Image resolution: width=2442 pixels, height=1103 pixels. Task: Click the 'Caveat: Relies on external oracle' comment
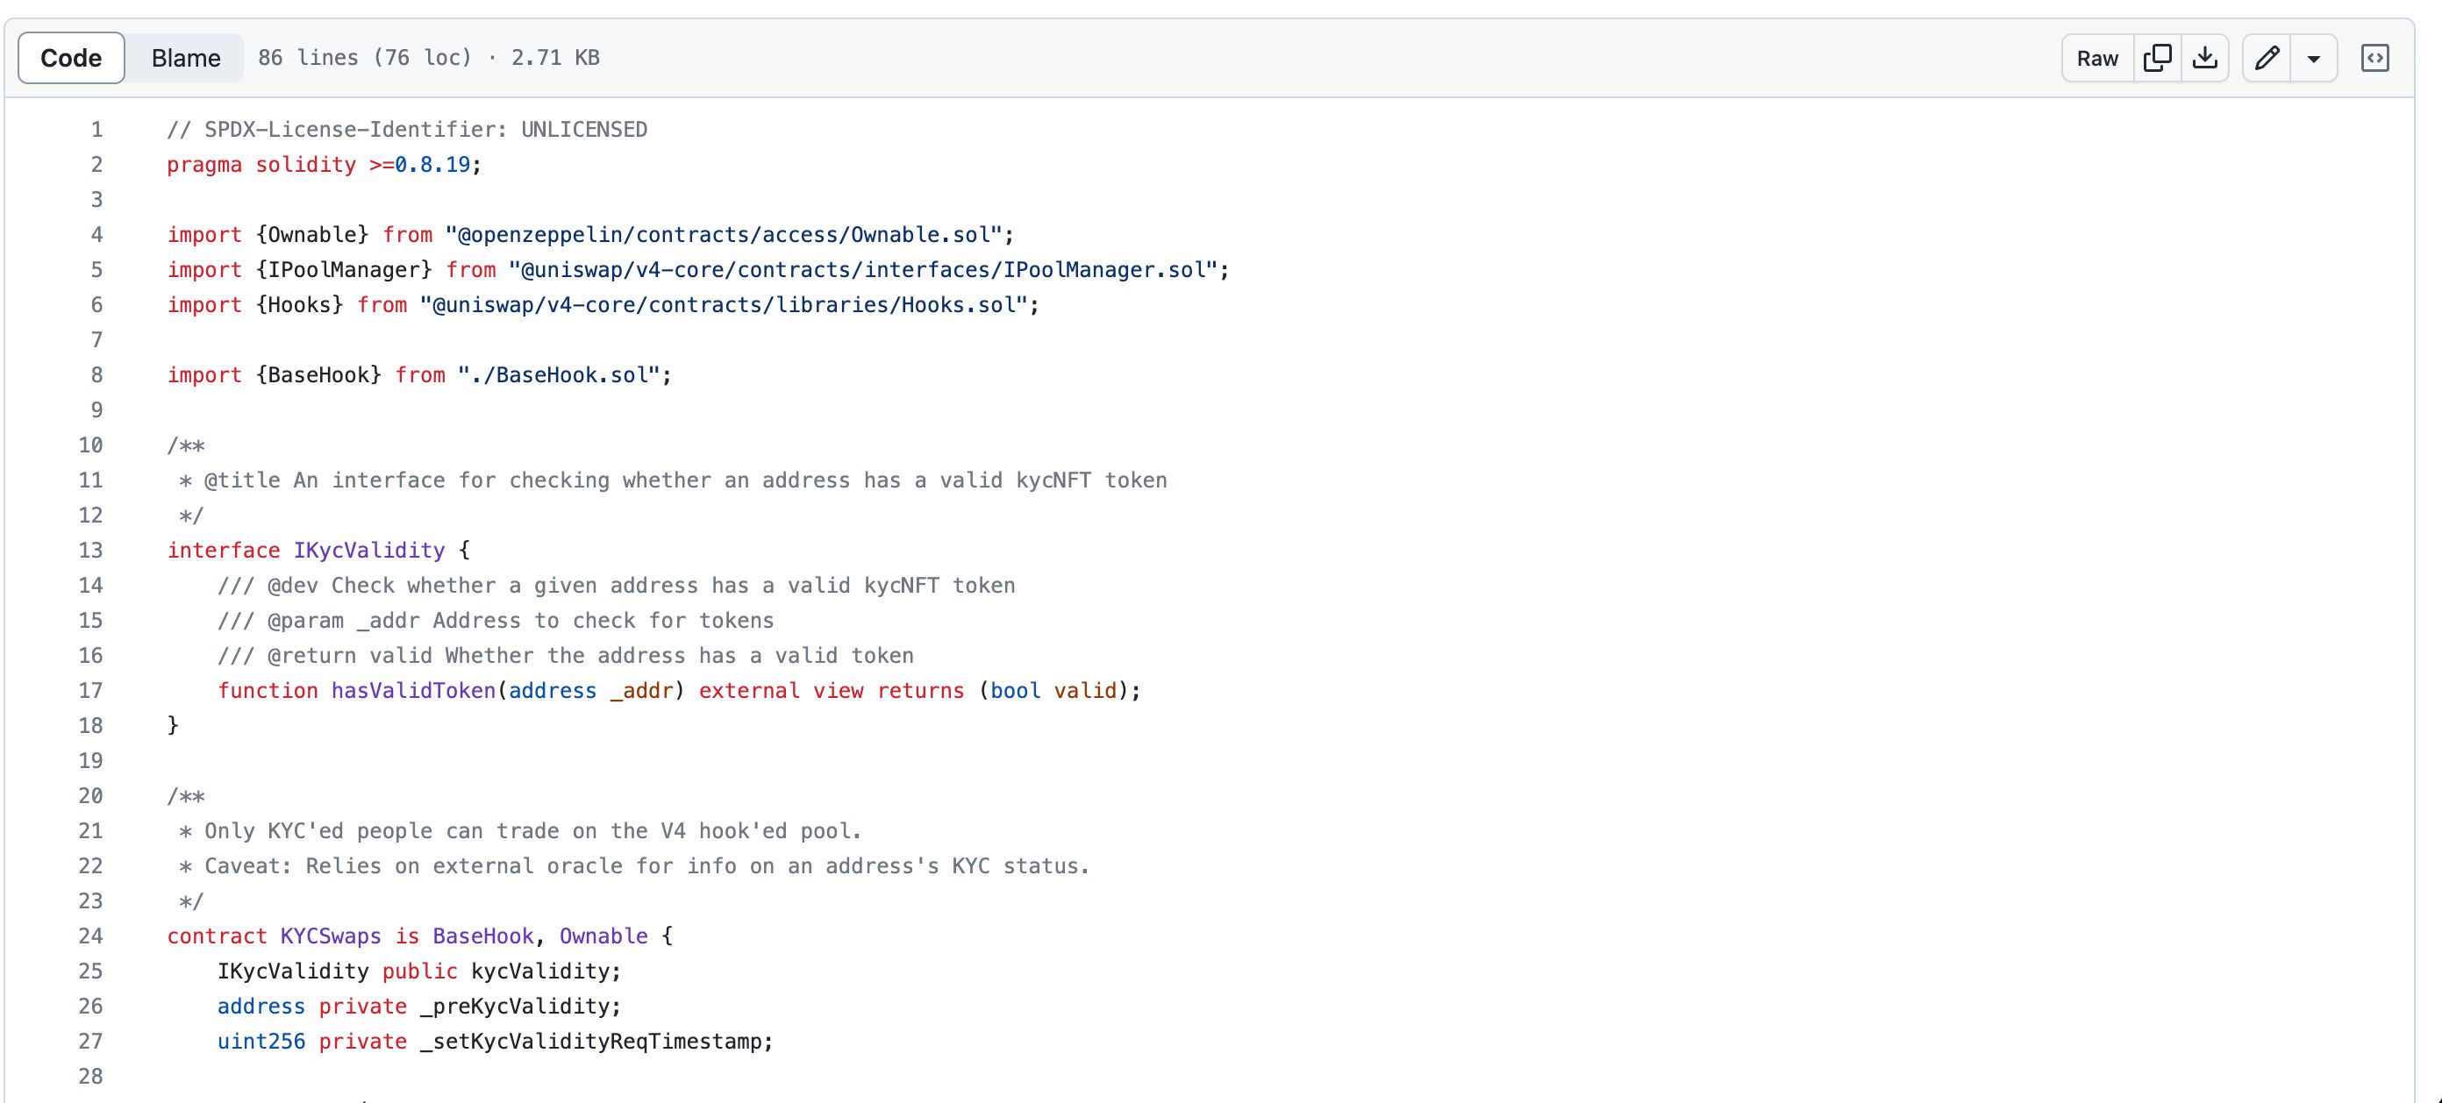pyautogui.click(x=633, y=866)
